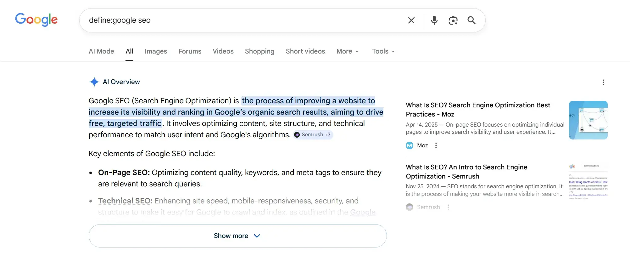Open Google Lens image search
This screenshot has height=256, width=630.
coord(453,20)
